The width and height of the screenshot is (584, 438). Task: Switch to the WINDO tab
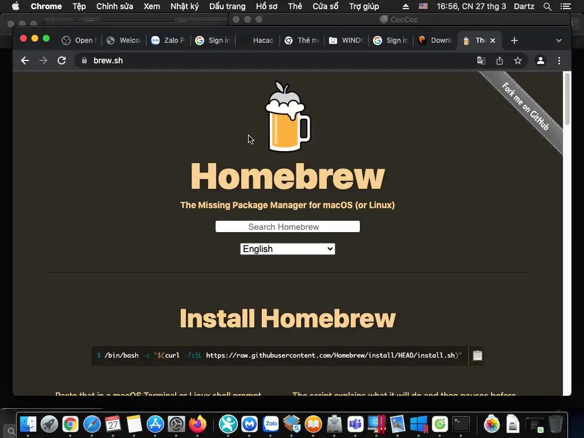346,40
